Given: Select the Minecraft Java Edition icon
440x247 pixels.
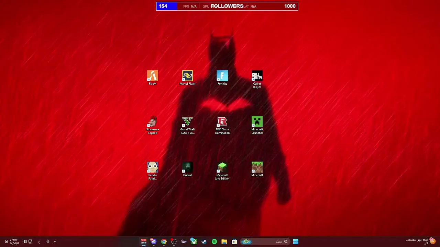Looking at the screenshot, I should pos(222,171).
